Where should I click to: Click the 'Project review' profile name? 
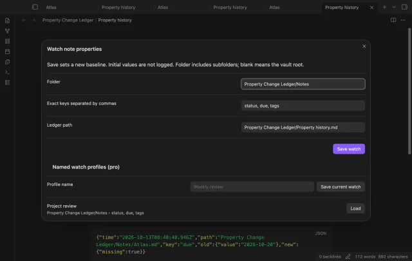coord(62,206)
